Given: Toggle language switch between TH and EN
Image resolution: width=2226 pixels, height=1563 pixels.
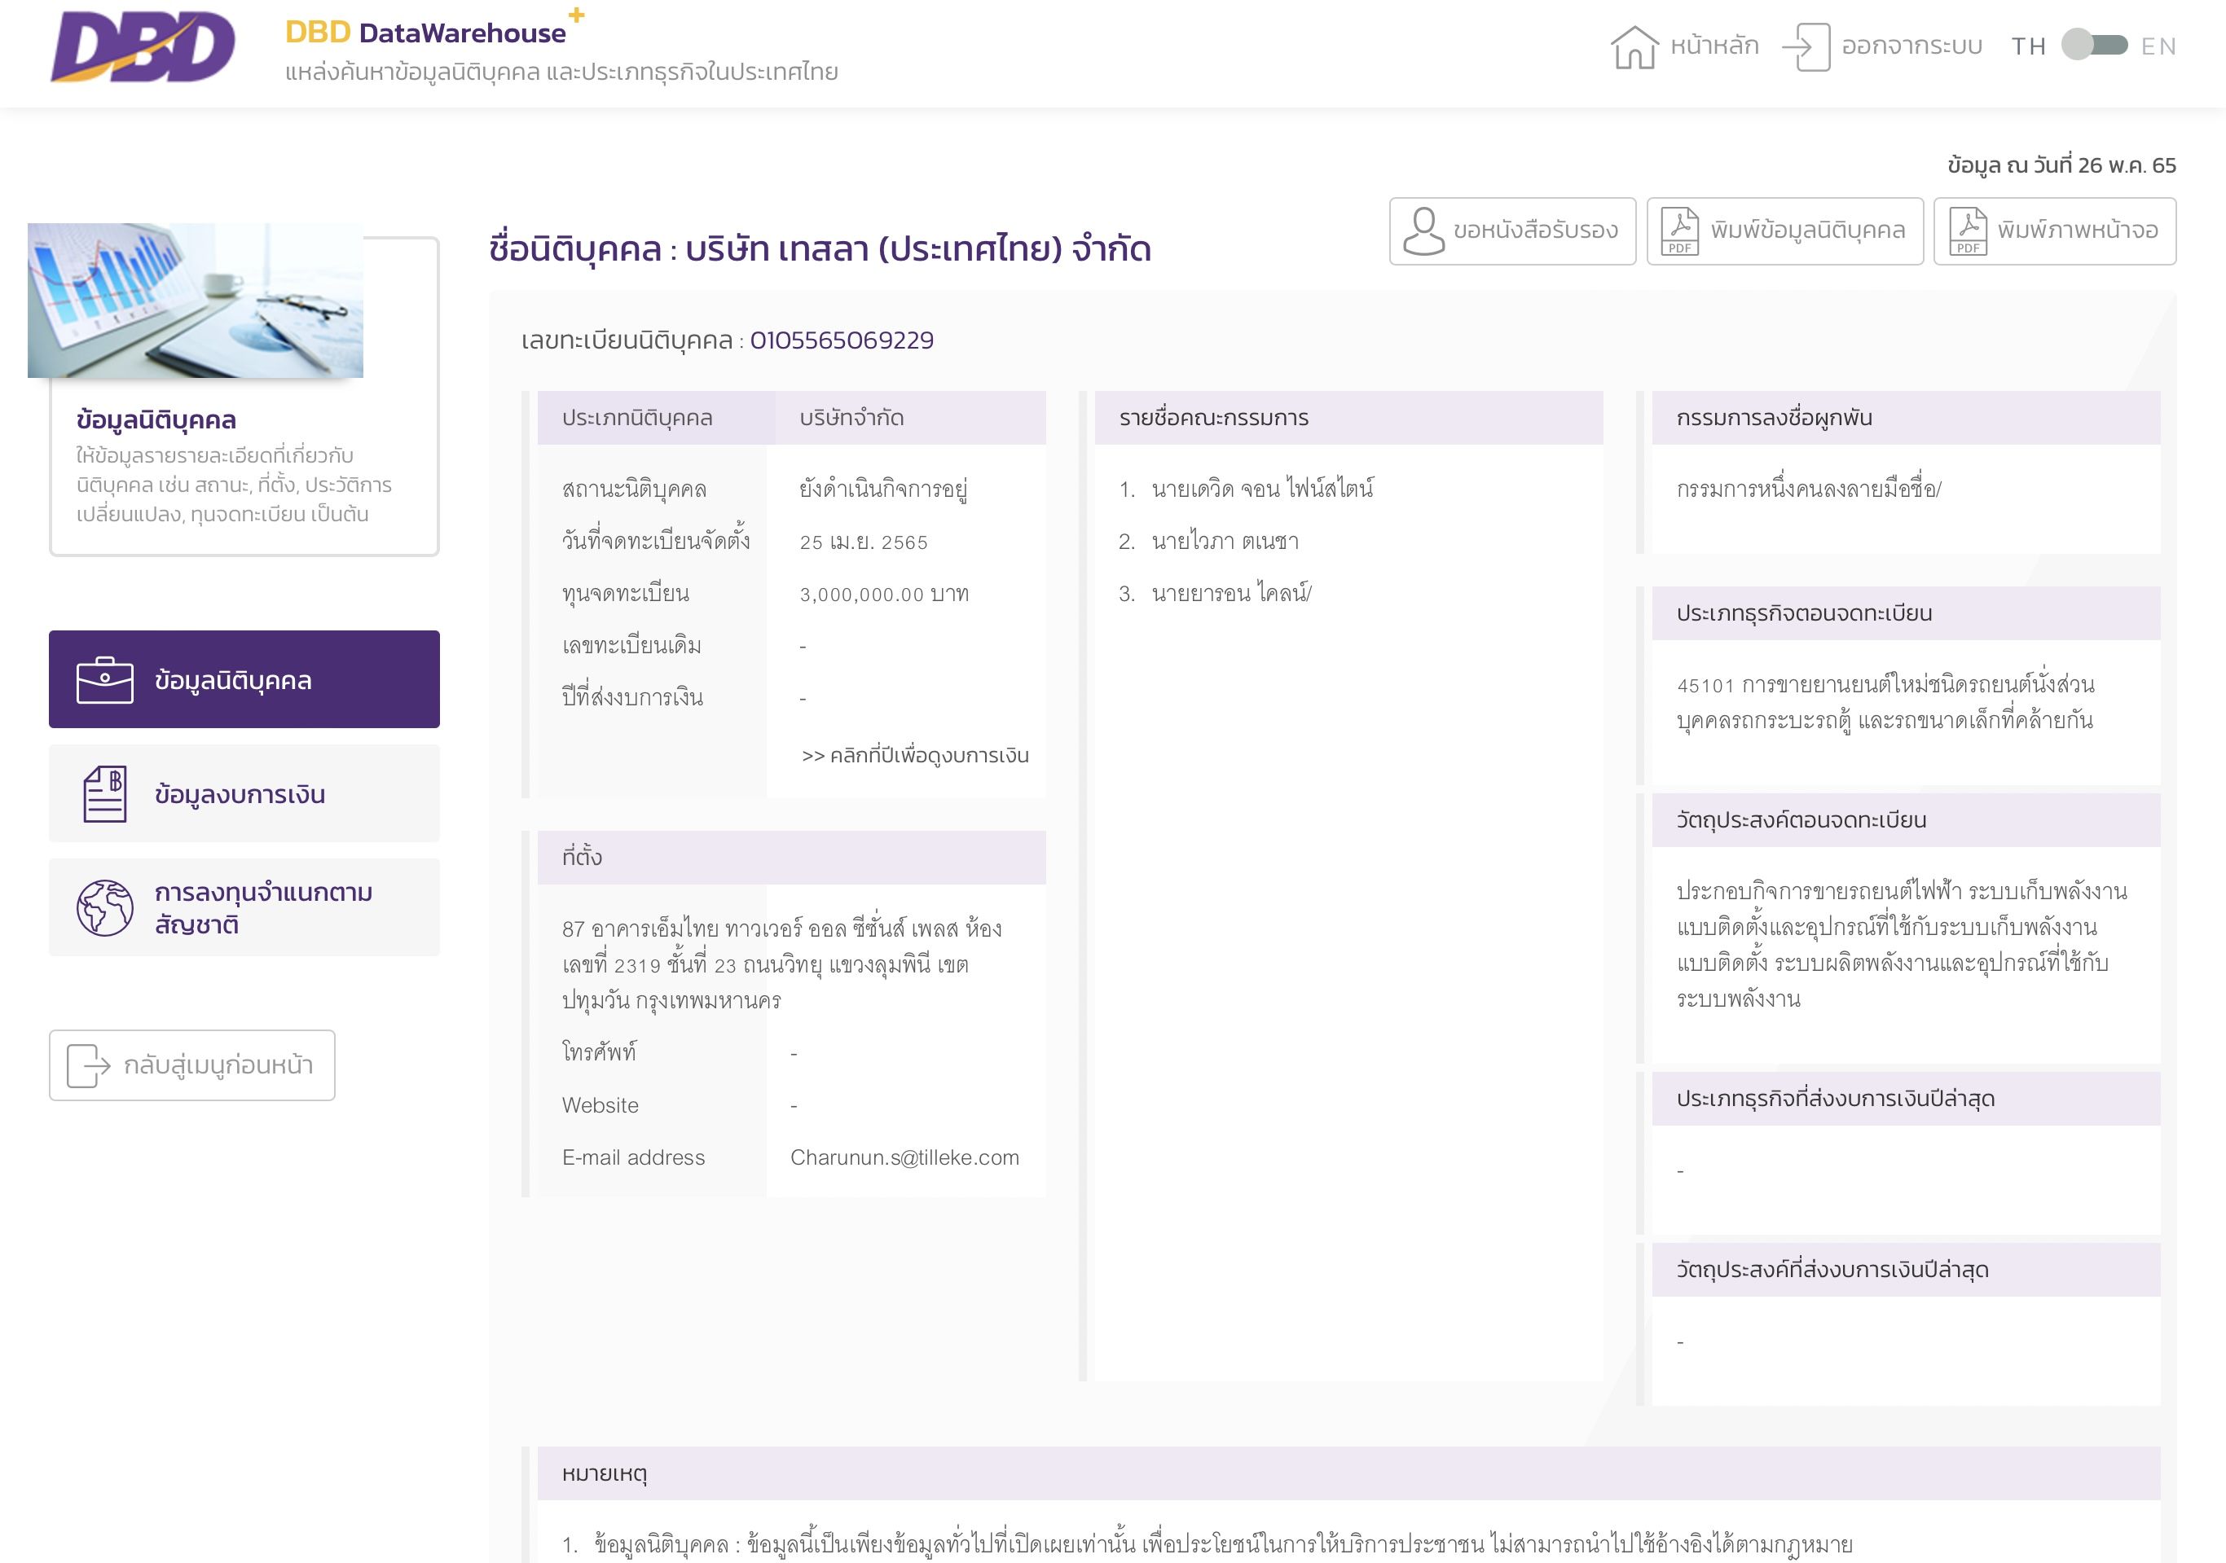Looking at the screenshot, I should tap(2094, 46).
